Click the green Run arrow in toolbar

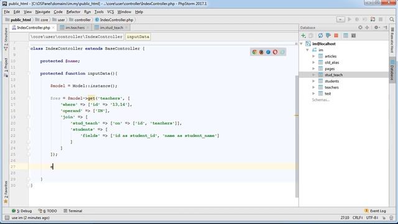point(349,19)
